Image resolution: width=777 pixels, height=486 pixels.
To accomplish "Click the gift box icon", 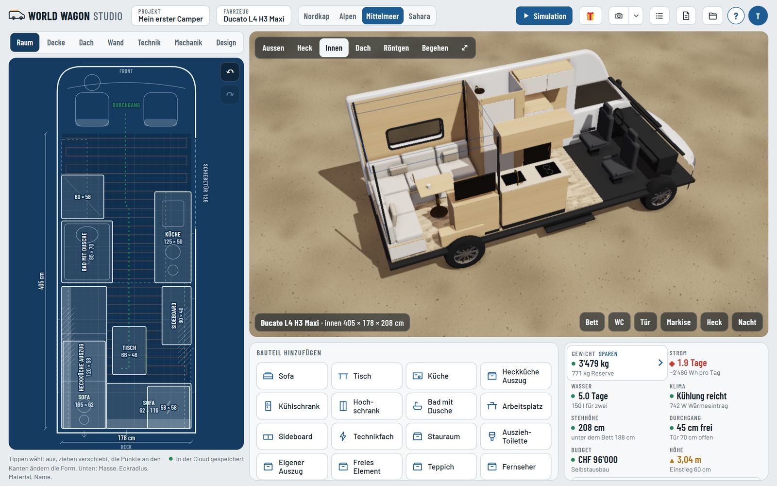I will pyautogui.click(x=590, y=16).
